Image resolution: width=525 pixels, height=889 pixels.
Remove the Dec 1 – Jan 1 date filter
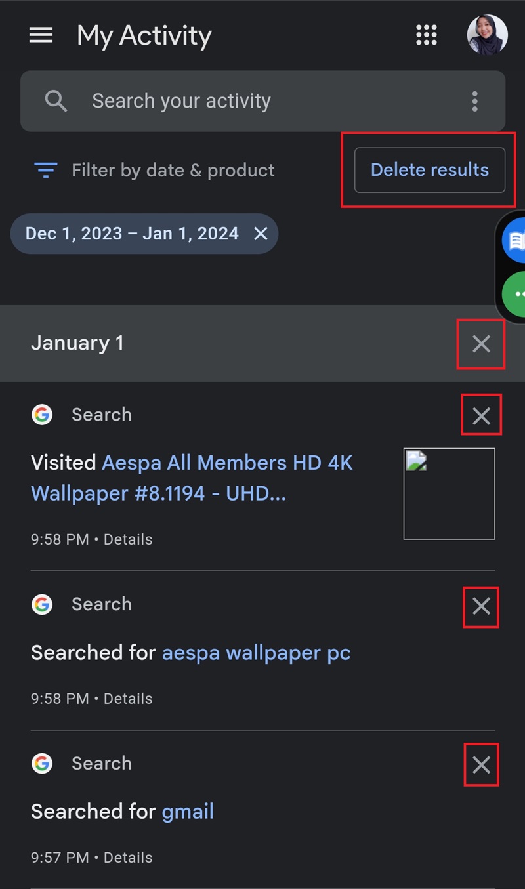pos(261,234)
